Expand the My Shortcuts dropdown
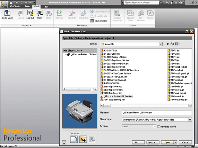This screenshot has width=198, height=148. point(82,51)
